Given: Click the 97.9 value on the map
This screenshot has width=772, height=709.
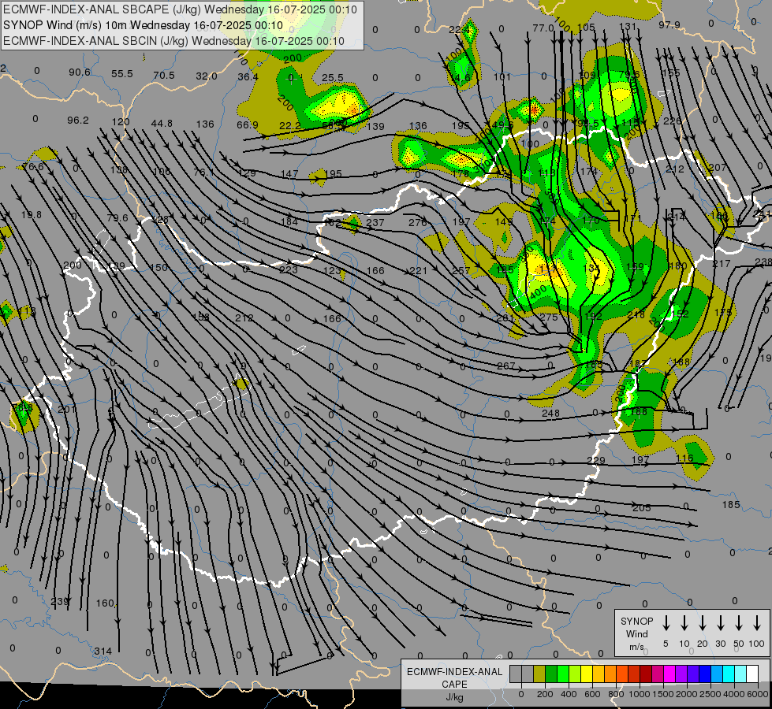Looking at the screenshot, I should (669, 24).
